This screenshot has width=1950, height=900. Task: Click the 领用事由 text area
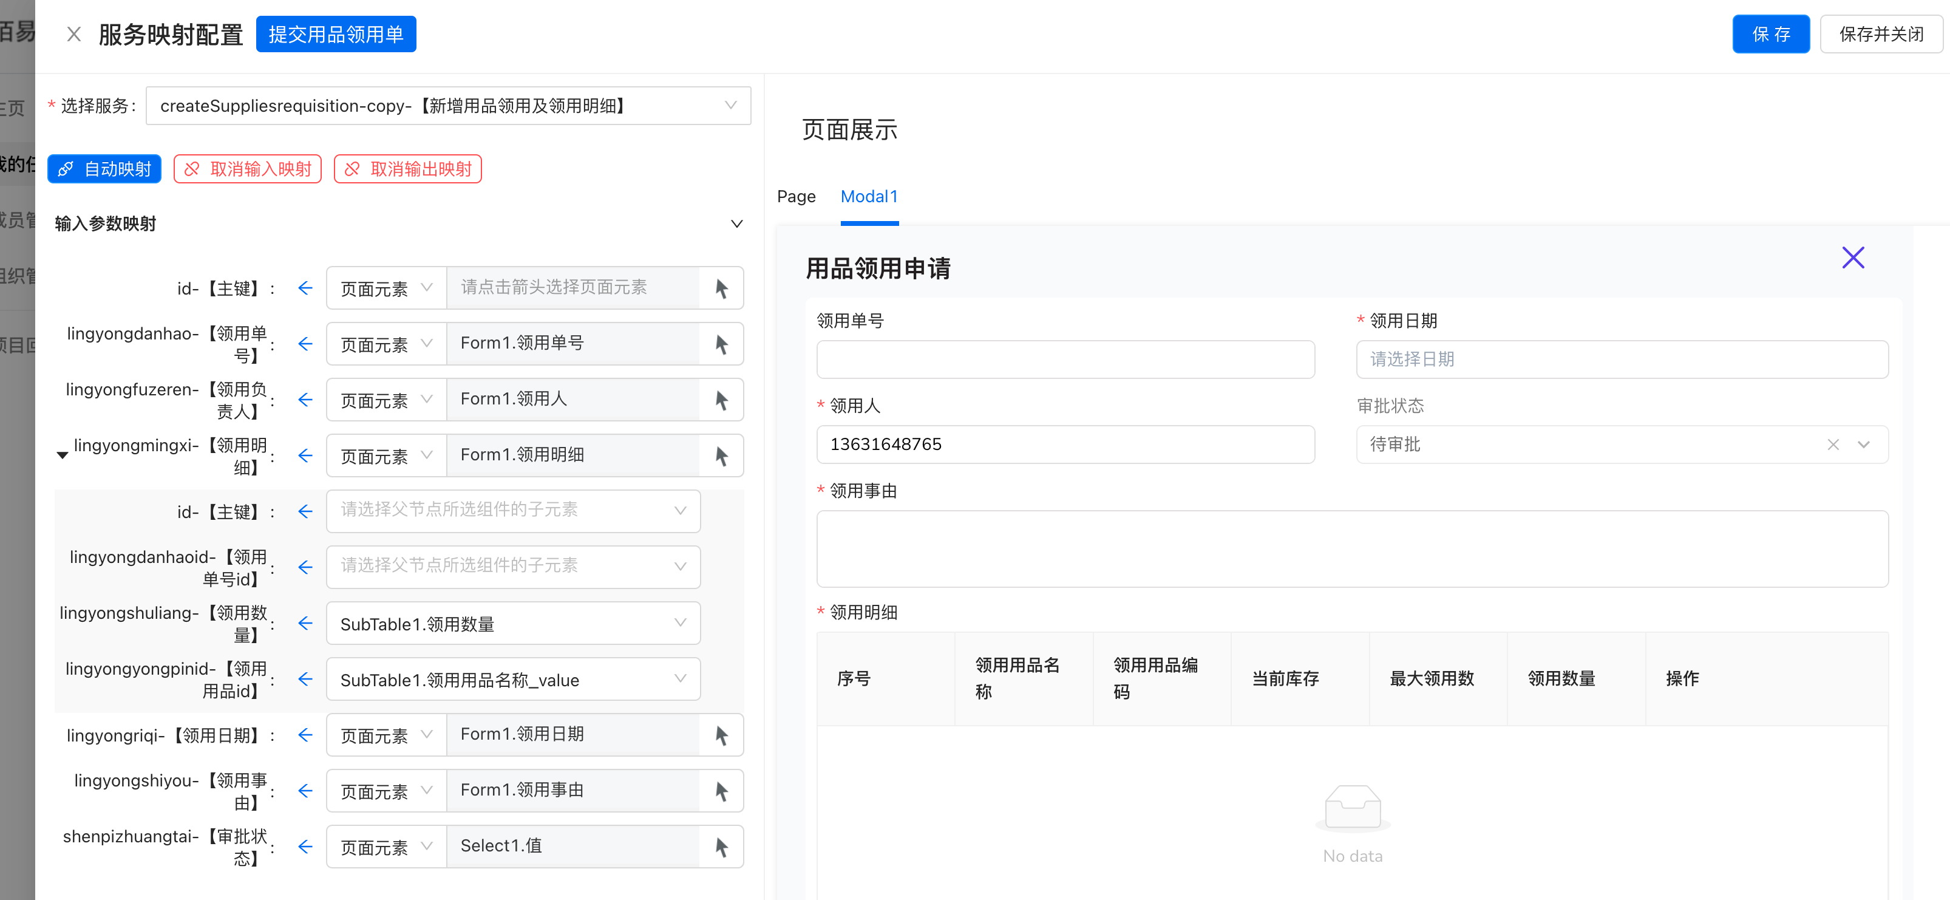click(1352, 549)
